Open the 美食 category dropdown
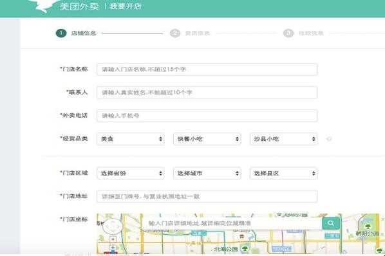 point(131,139)
